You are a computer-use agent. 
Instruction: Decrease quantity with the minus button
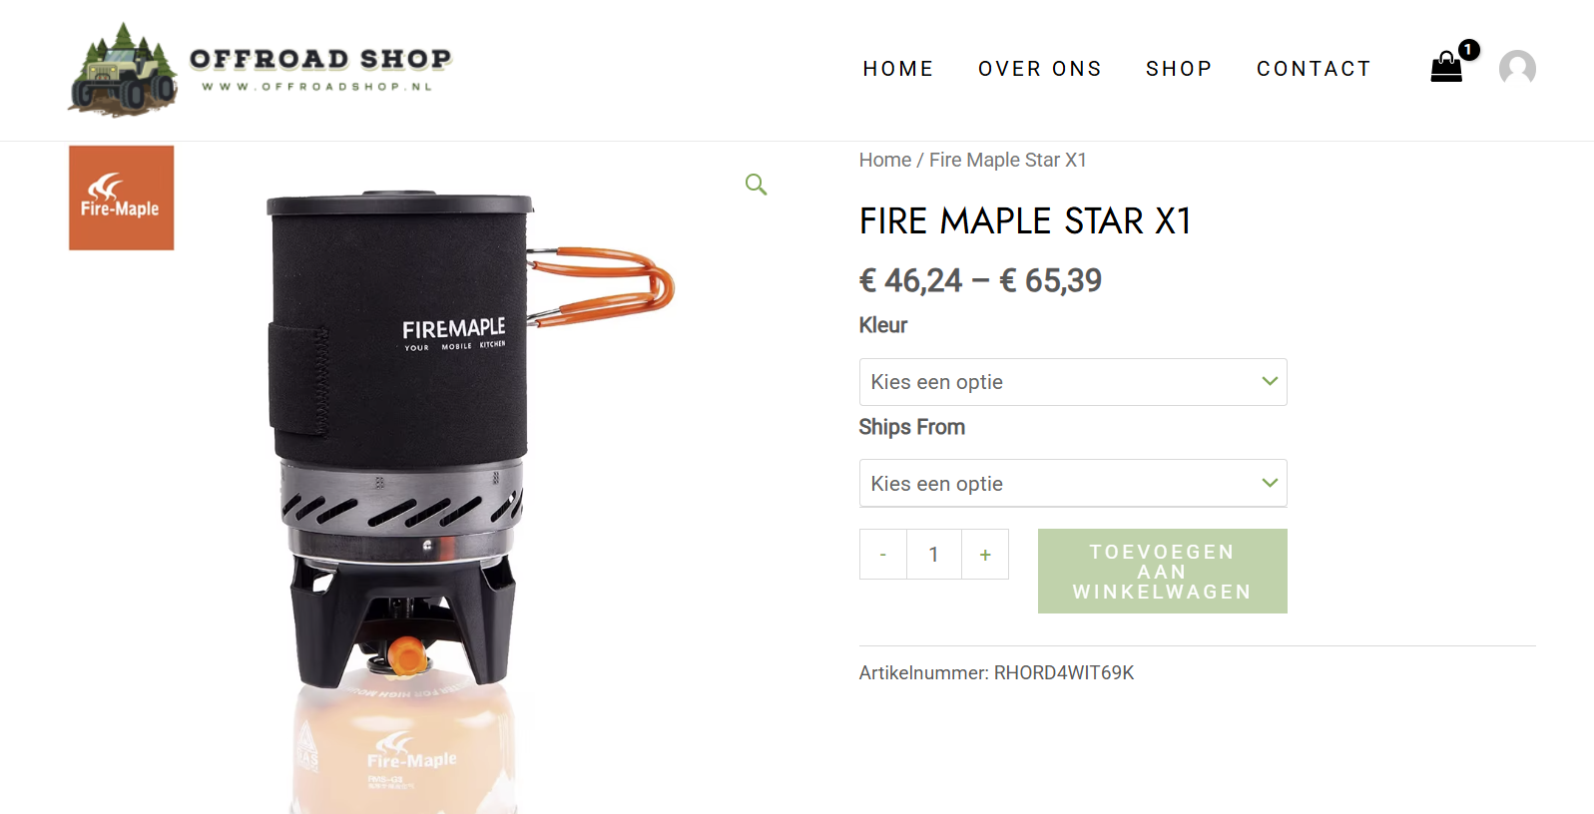pos(883,555)
